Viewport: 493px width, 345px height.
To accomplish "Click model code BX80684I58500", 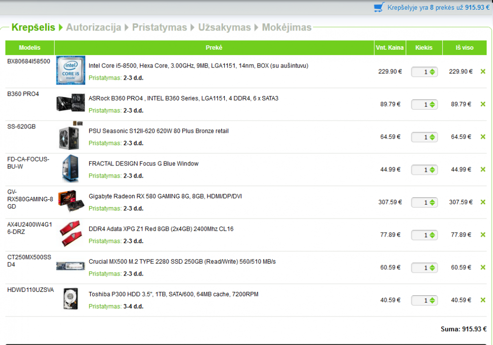I will click(x=29, y=61).
